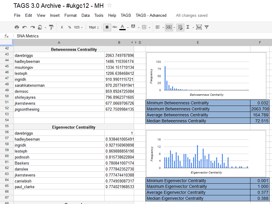Insert a new chart
Screen dimensions: 272x204
199,27
